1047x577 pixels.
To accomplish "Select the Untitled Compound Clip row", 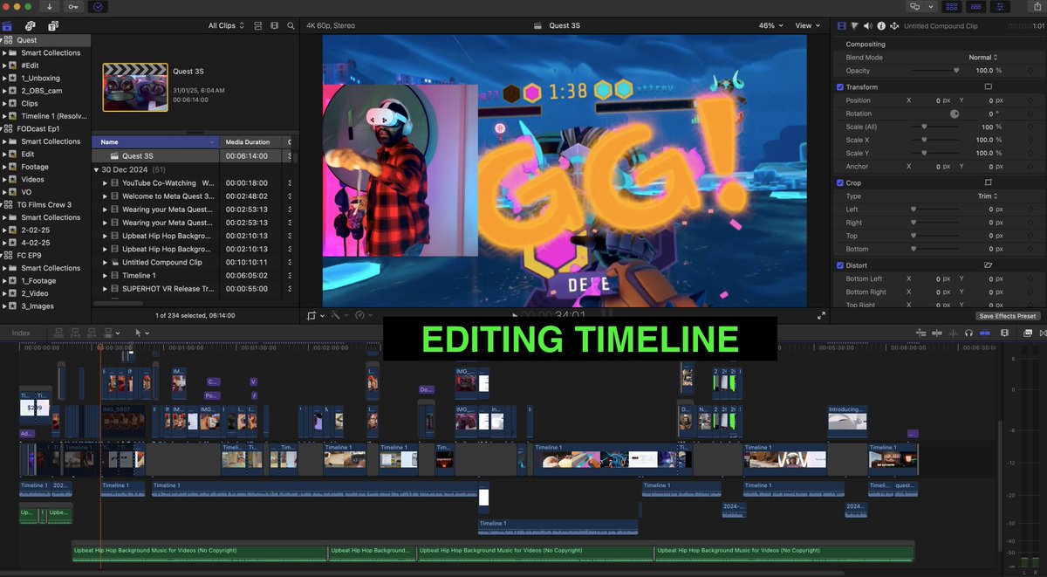I will (193, 262).
